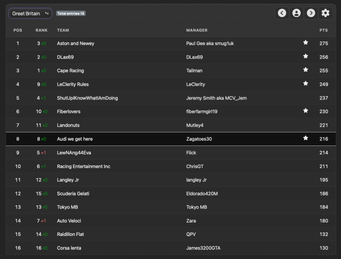Screen dimensions: 341x259
Task: Click manager Eldorado420M
Action: 202,194
